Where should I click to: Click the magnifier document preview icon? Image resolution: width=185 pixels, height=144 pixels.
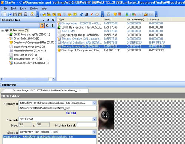click(108, 14)
